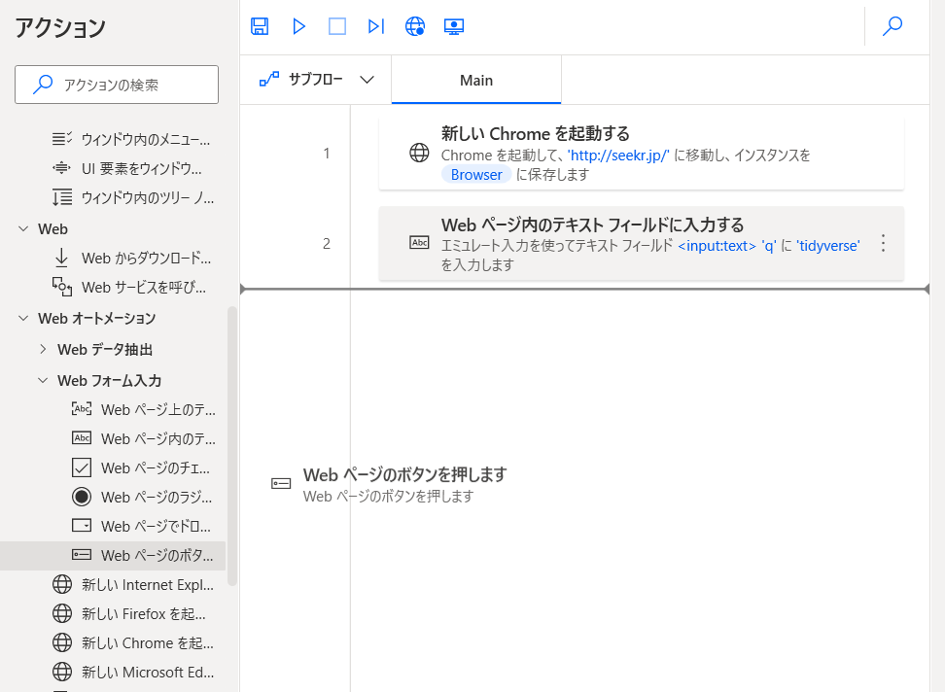Select the Web サービスを呼び出し action
This screenshot has width=945, height=692.
coord(131,288)
